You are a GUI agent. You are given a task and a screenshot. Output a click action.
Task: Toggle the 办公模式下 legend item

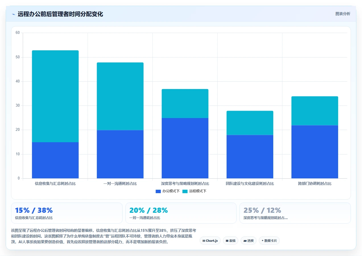click(167, 191)
